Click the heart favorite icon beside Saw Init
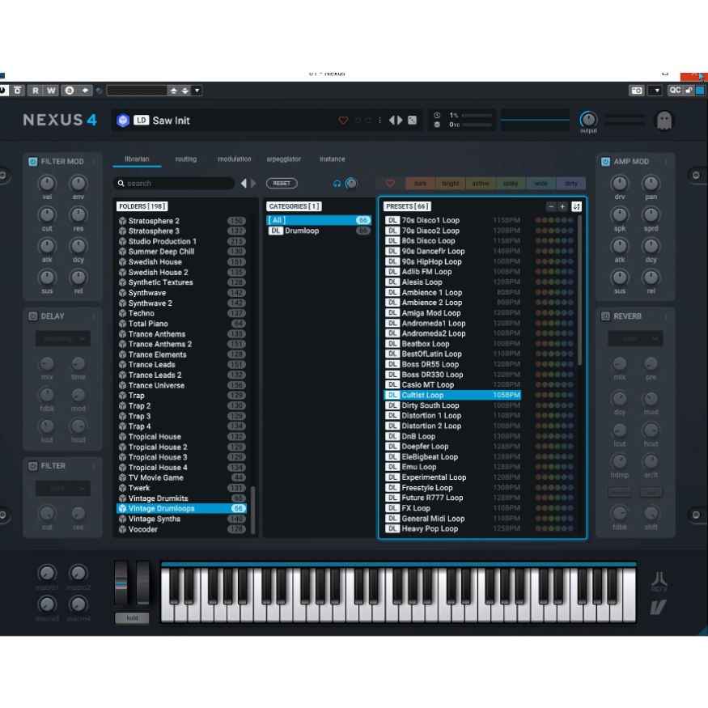The width and height of the screenshot is (708, 708). pos(343,121)
